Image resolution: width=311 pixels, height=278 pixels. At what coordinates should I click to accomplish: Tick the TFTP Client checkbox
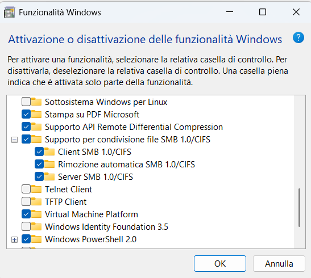tap(26, 201)
